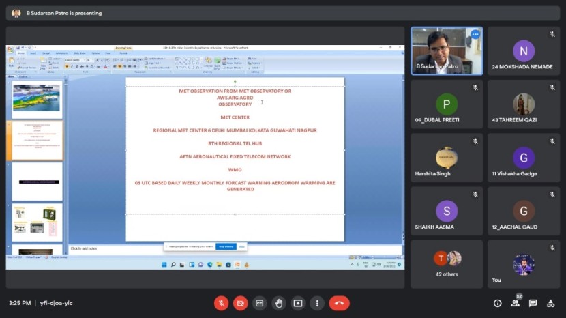
Task: Toggle closed captions on
Action: (259, 303)
